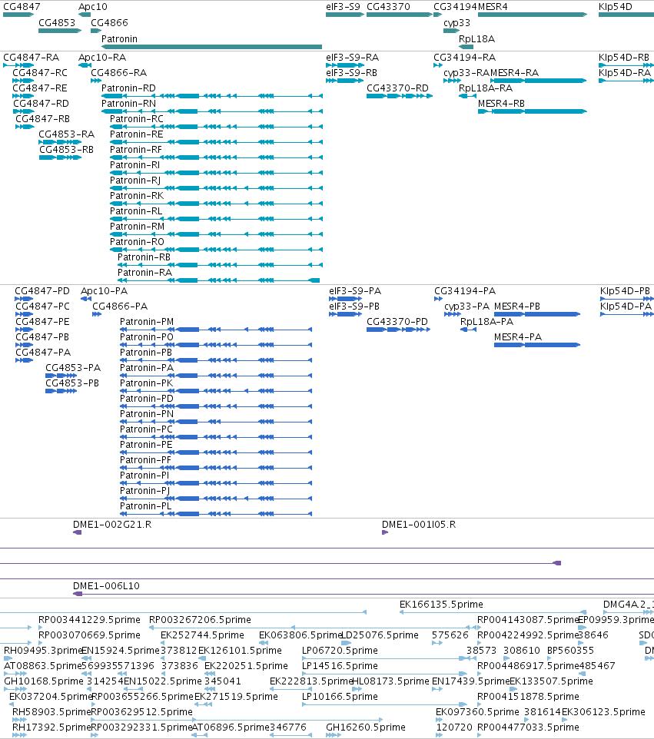This screenshot has width=654, height=739.
Task: Click the Patronin-RB transcript label
Action: (x=144, y=257)
